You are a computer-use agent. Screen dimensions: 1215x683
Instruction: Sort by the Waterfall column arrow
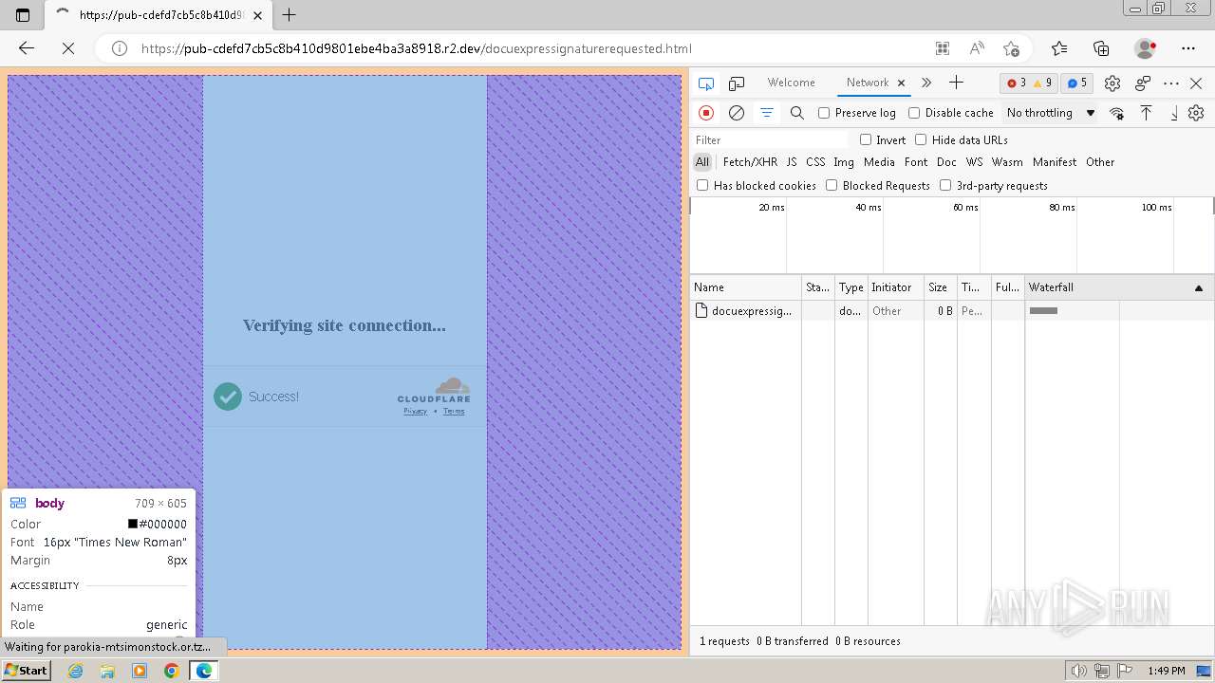[1199, 287]
